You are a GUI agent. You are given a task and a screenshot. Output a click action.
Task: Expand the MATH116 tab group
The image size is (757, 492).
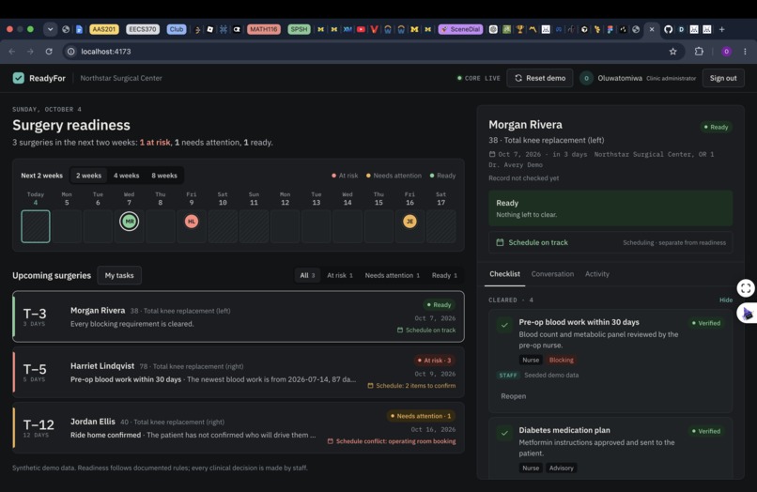click(x=264, y=29)
